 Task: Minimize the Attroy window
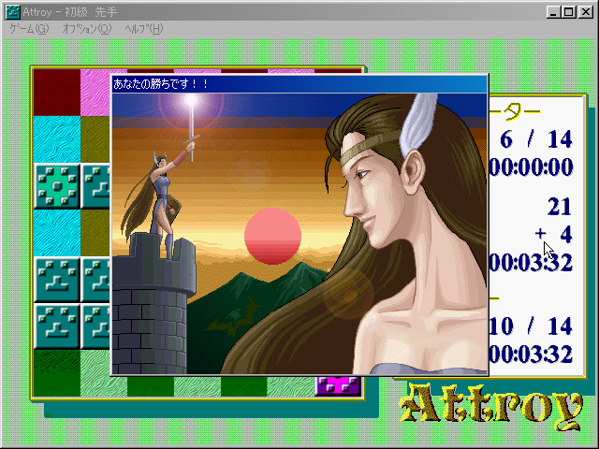[553, 12]
